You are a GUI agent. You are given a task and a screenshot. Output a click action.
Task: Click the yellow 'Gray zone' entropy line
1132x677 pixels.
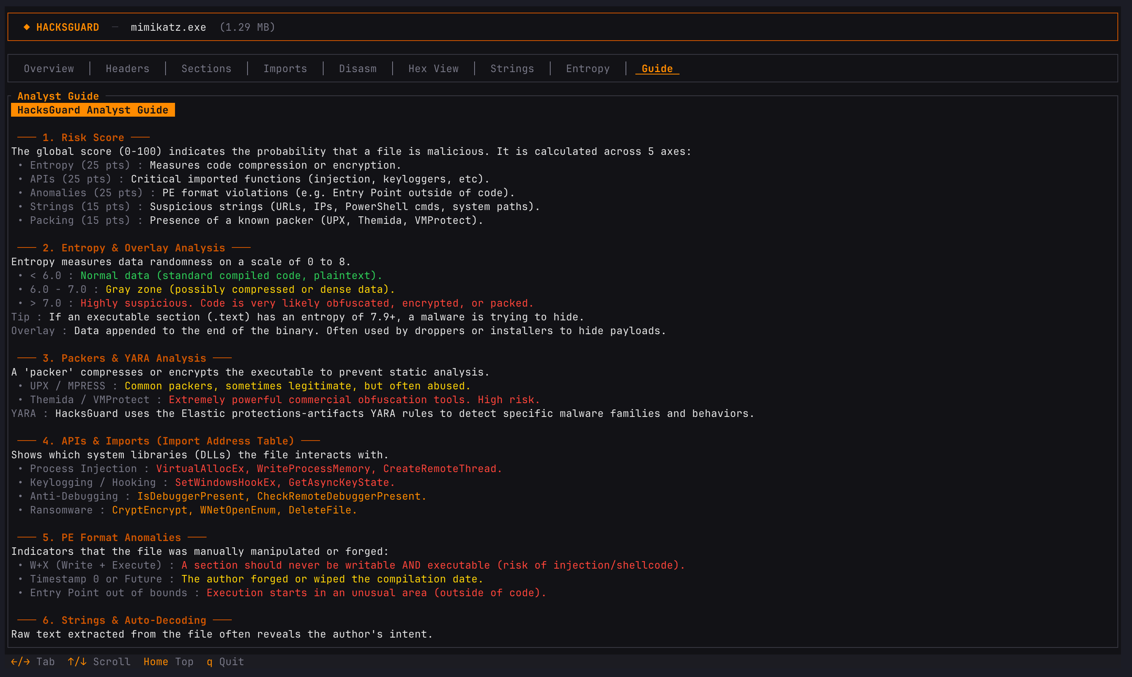click(x=206, y=289)
